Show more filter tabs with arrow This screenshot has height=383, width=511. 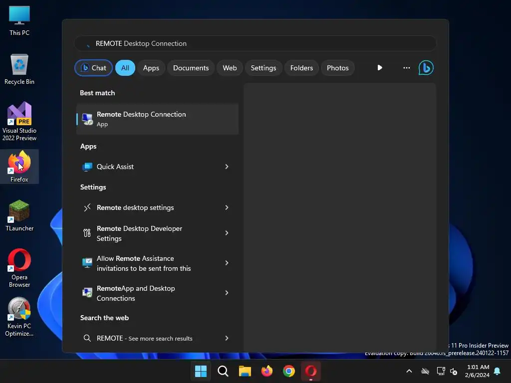[380, 68]
